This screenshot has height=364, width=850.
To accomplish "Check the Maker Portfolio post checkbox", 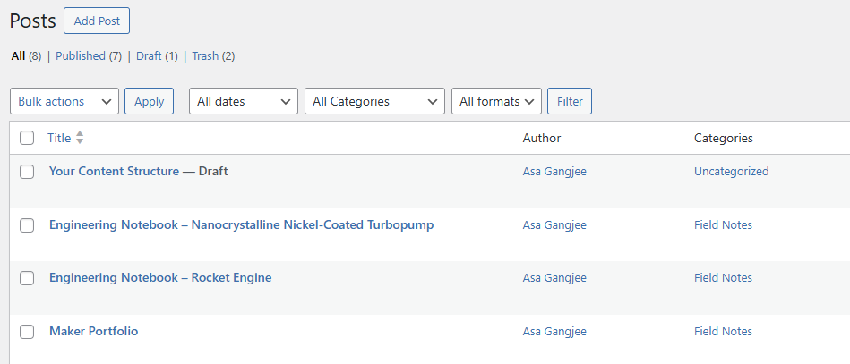I will pyautogui.click(x=27, y=332).
